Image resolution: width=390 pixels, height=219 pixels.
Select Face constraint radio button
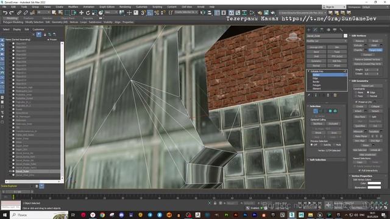355,96
